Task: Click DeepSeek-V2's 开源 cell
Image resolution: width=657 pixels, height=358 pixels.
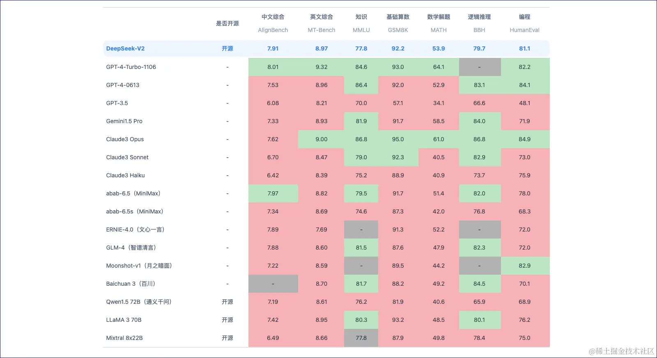Action: click(x=227, y=48)
